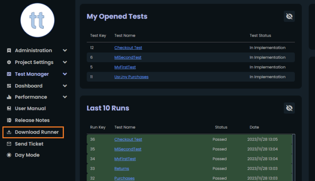
Task: Open MiSecondTest in run 35
Action: [128, 149]
